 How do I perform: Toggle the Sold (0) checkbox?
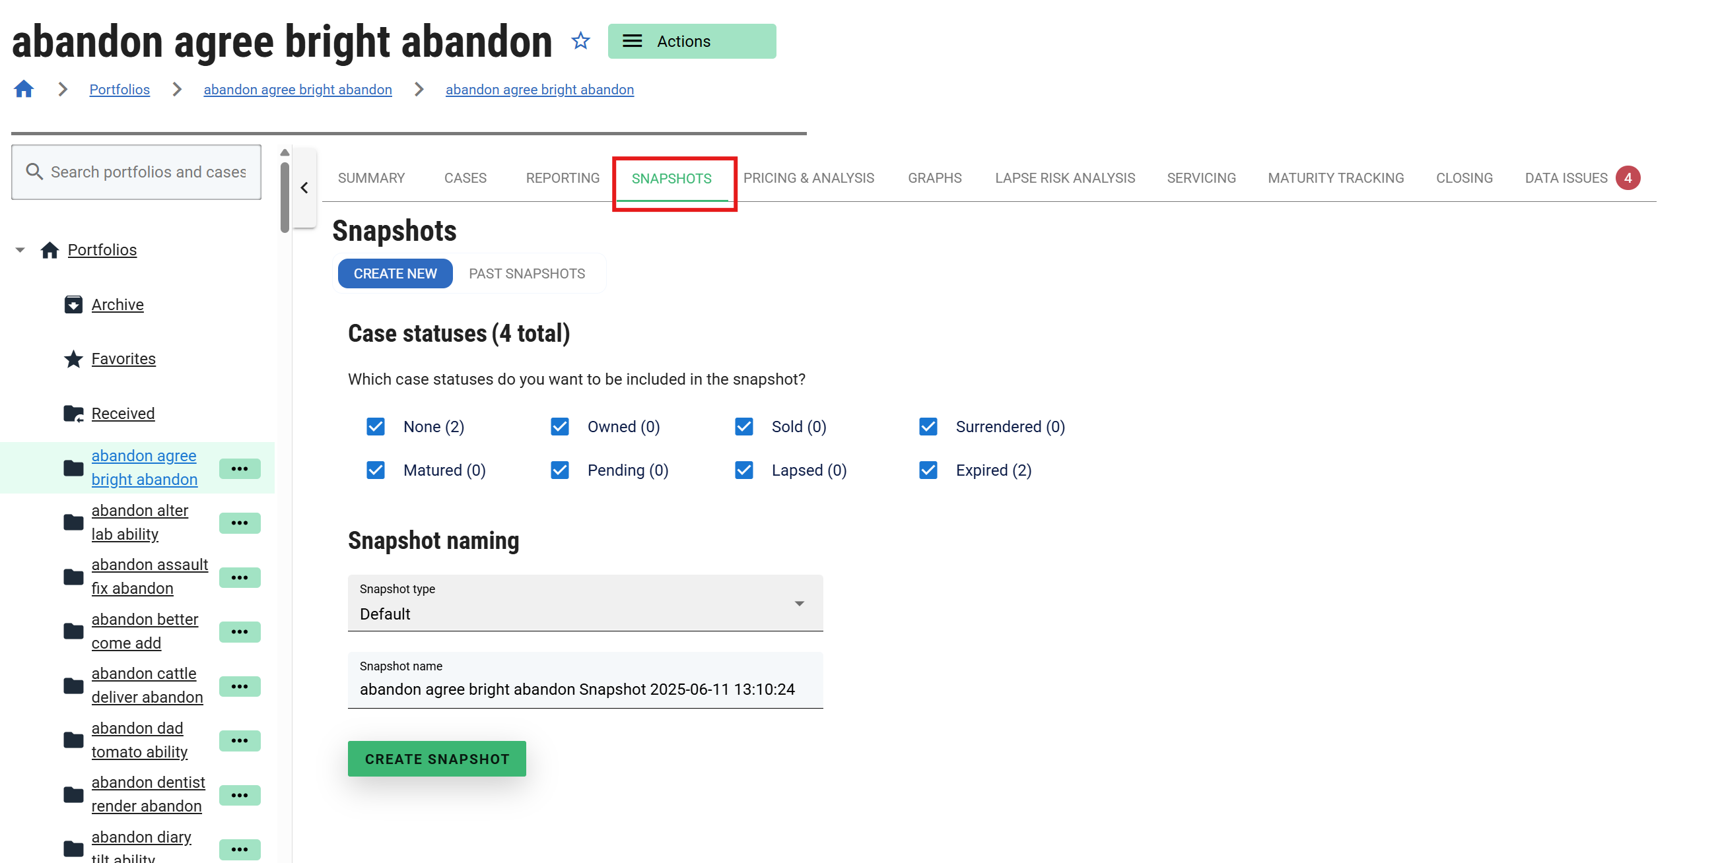744,426
